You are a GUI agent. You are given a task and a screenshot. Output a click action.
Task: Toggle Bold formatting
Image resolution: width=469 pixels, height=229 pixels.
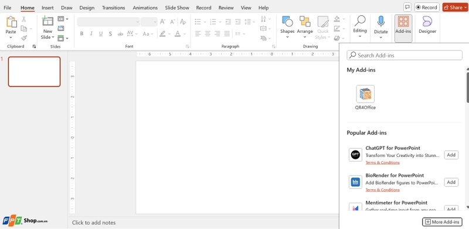81,34
